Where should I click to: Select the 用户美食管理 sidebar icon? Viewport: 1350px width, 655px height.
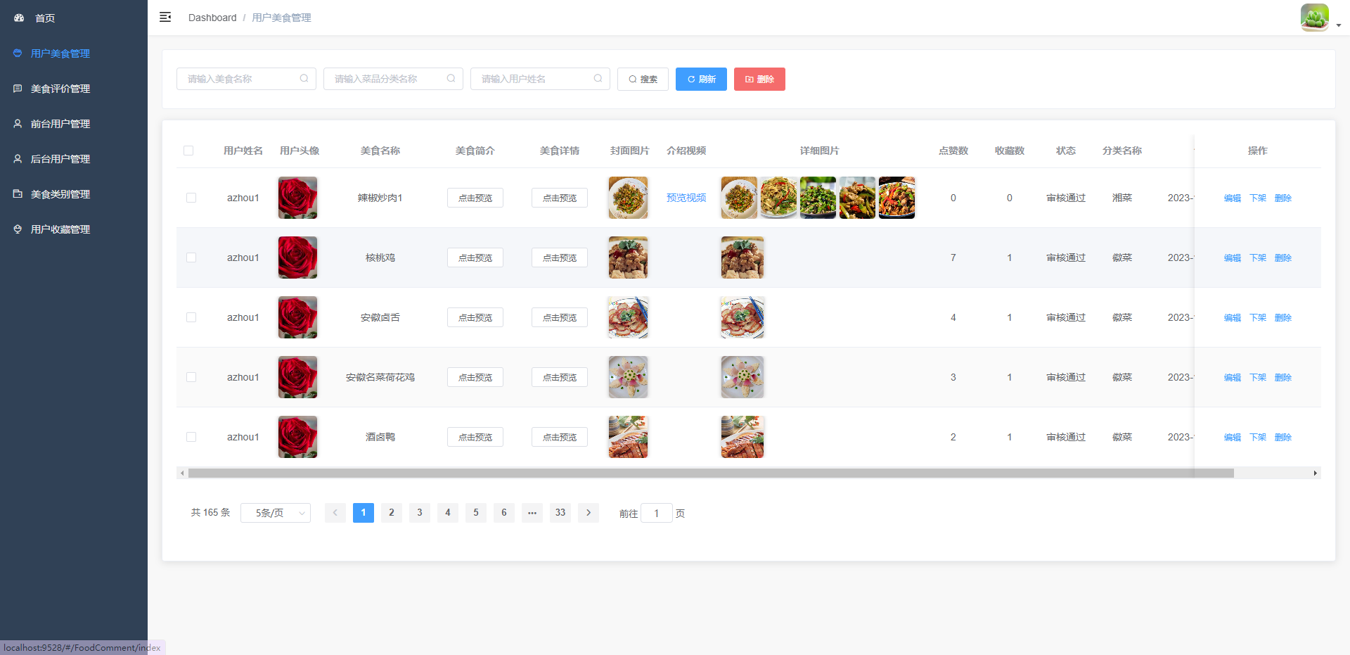coord(18,53)
